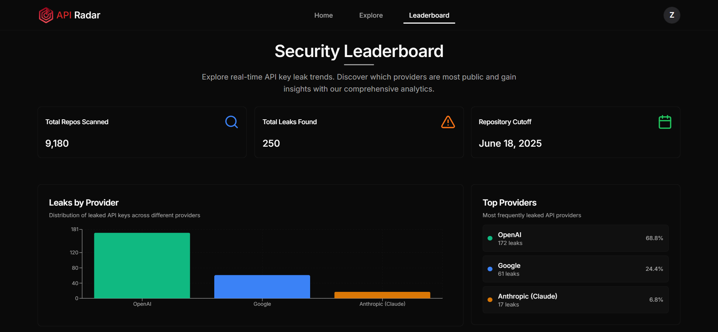The image size is (718, 332).
Task: Click the Total Repos Scanned card label
Action: (x=77, y=122)
